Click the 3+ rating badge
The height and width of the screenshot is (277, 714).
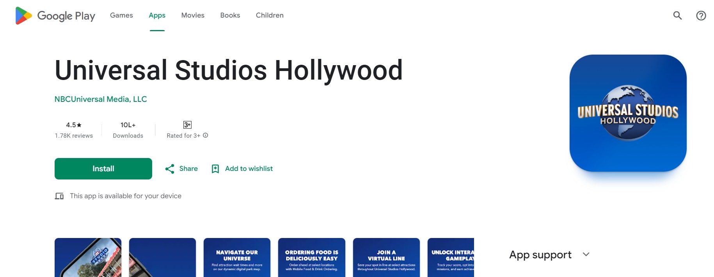(x=187, y=125)
